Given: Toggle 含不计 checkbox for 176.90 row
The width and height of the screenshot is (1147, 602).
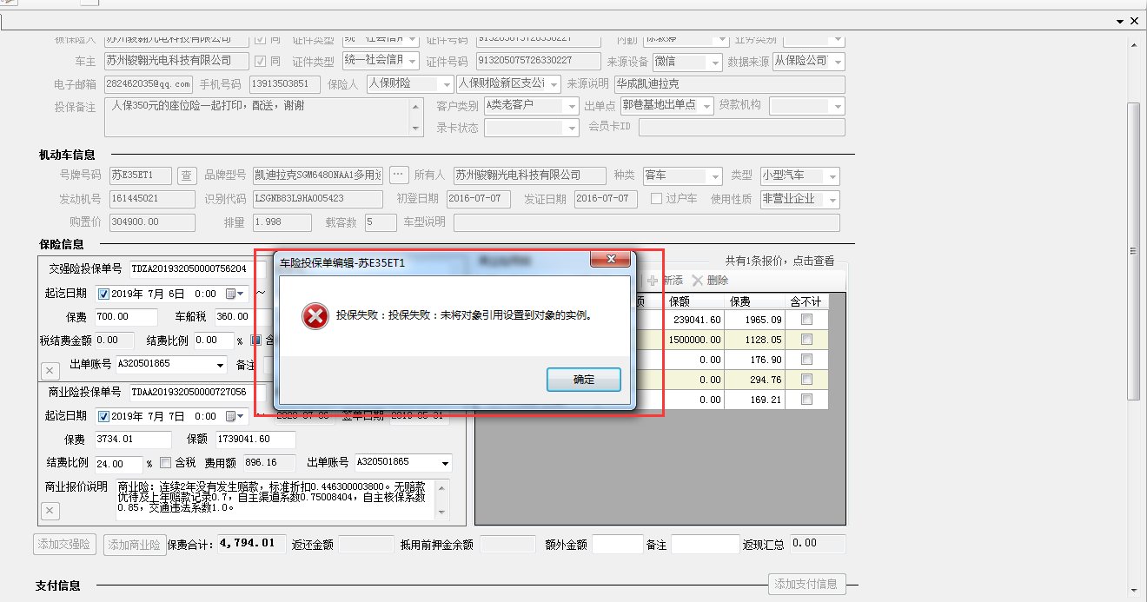Looking at the screenshot, I should (x=807, y=360).
